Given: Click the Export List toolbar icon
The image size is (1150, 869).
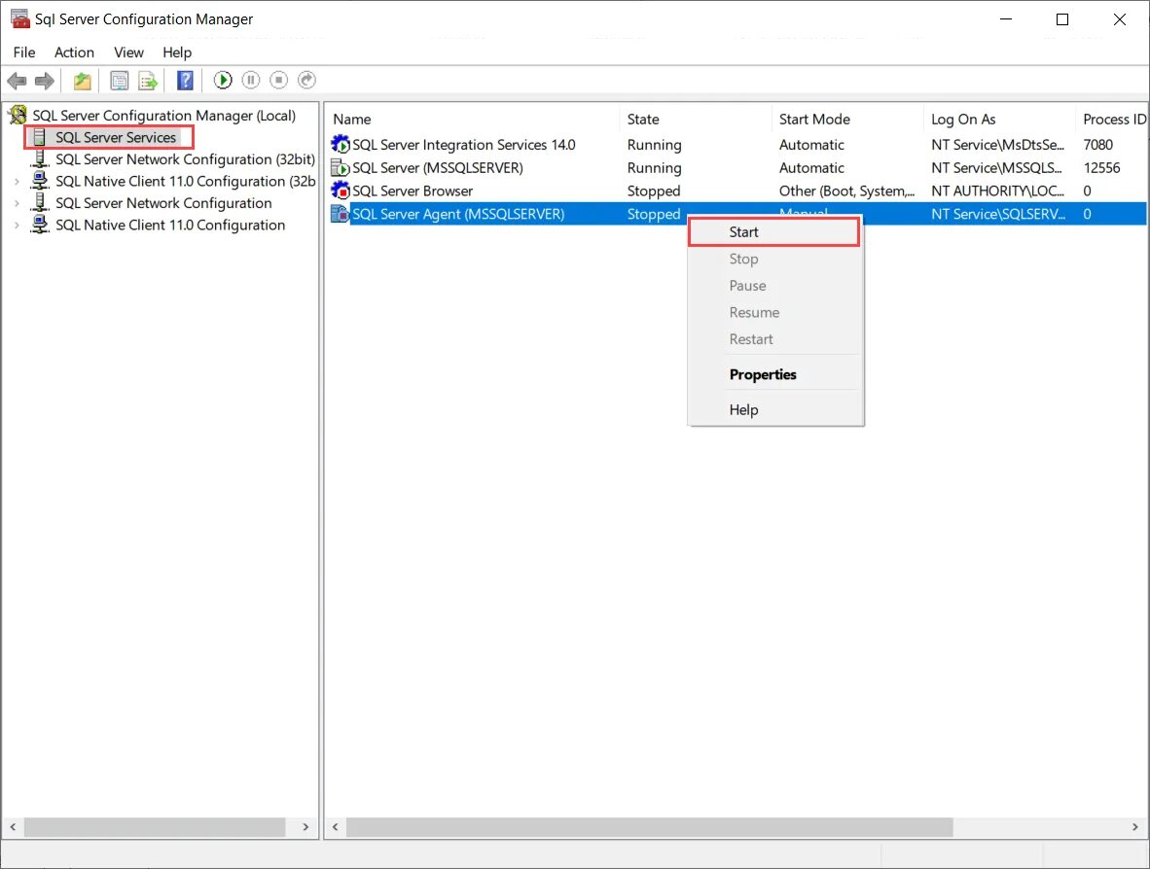Looking at the screenshot, I should coord(148,81).
